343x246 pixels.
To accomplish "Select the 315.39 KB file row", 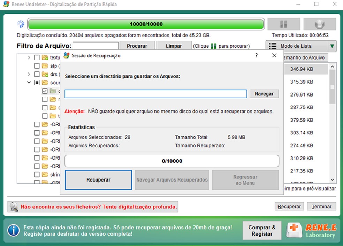I will coord(306,82).
